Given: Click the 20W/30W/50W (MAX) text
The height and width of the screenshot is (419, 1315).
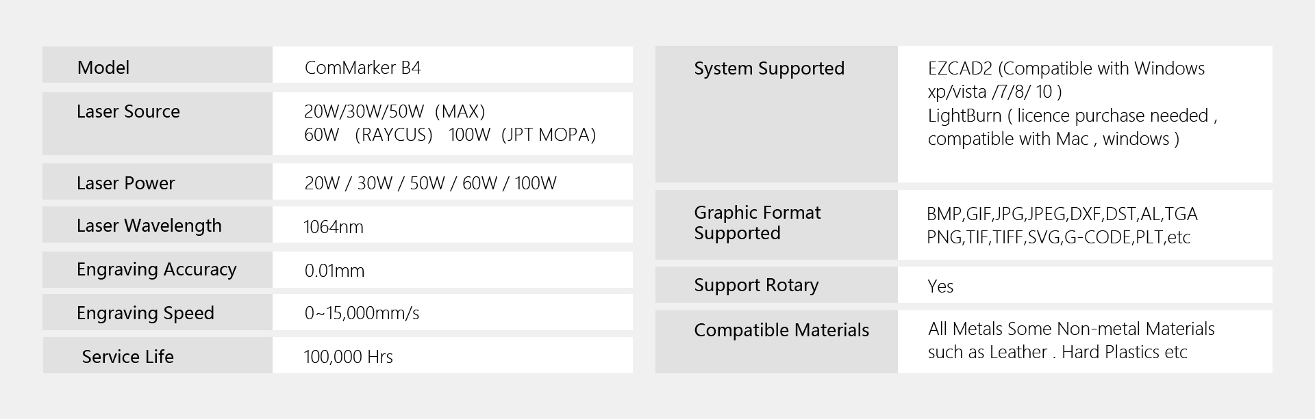Looking at the screenshot, I should 394,111.
